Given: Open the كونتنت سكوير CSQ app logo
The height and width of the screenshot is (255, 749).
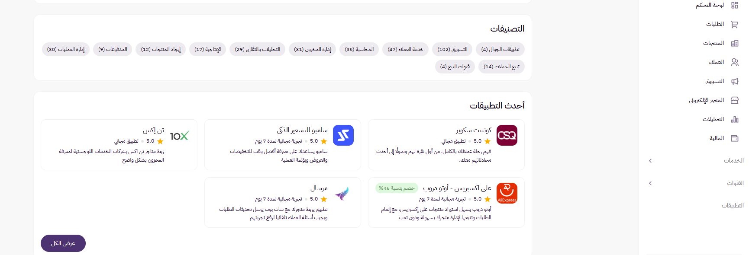Looking at the screenshot, I should click(507, 135).
